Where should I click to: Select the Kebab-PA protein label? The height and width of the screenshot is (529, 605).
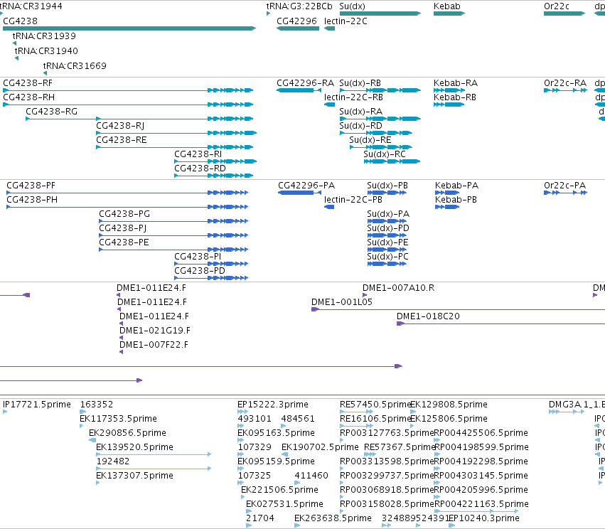pyautogui.click(x=457, y=186)
